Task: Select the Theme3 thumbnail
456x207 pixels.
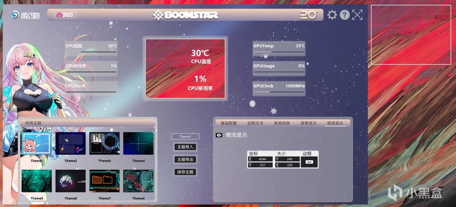Action: click(104, 143)
